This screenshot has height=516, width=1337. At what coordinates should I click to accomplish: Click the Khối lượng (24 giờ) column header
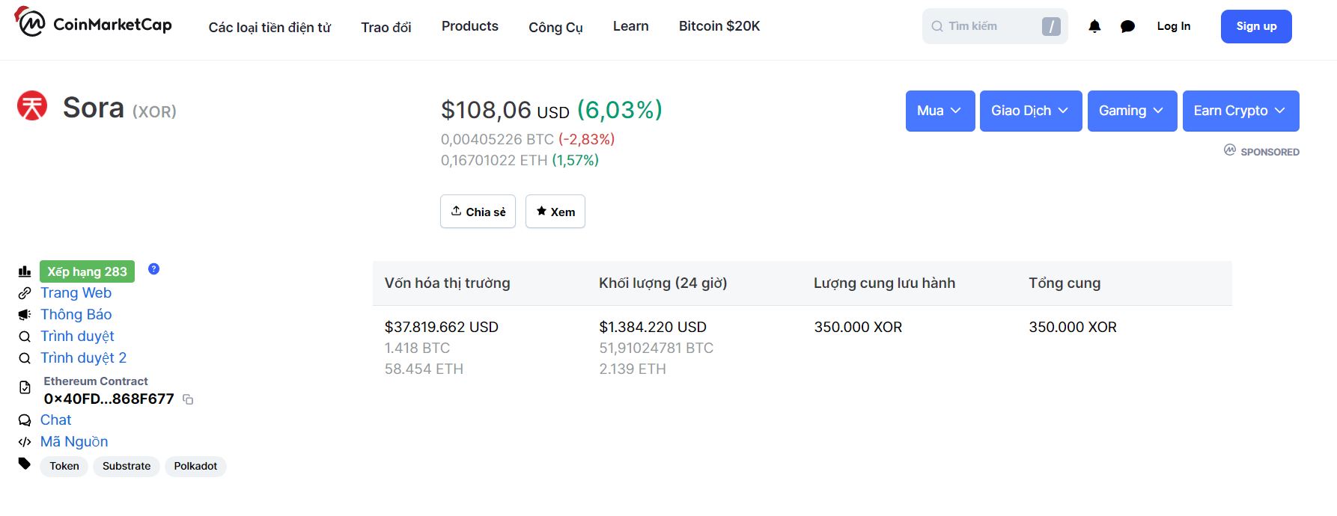pyautogui.click(x=663, y=283)
